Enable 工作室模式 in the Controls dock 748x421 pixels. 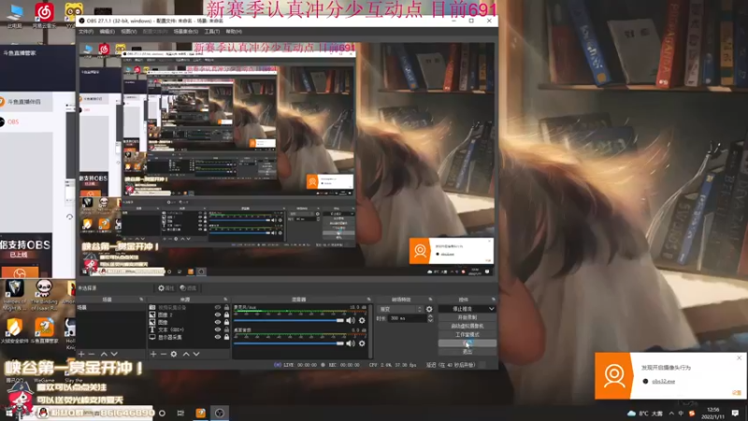point(467,335)
